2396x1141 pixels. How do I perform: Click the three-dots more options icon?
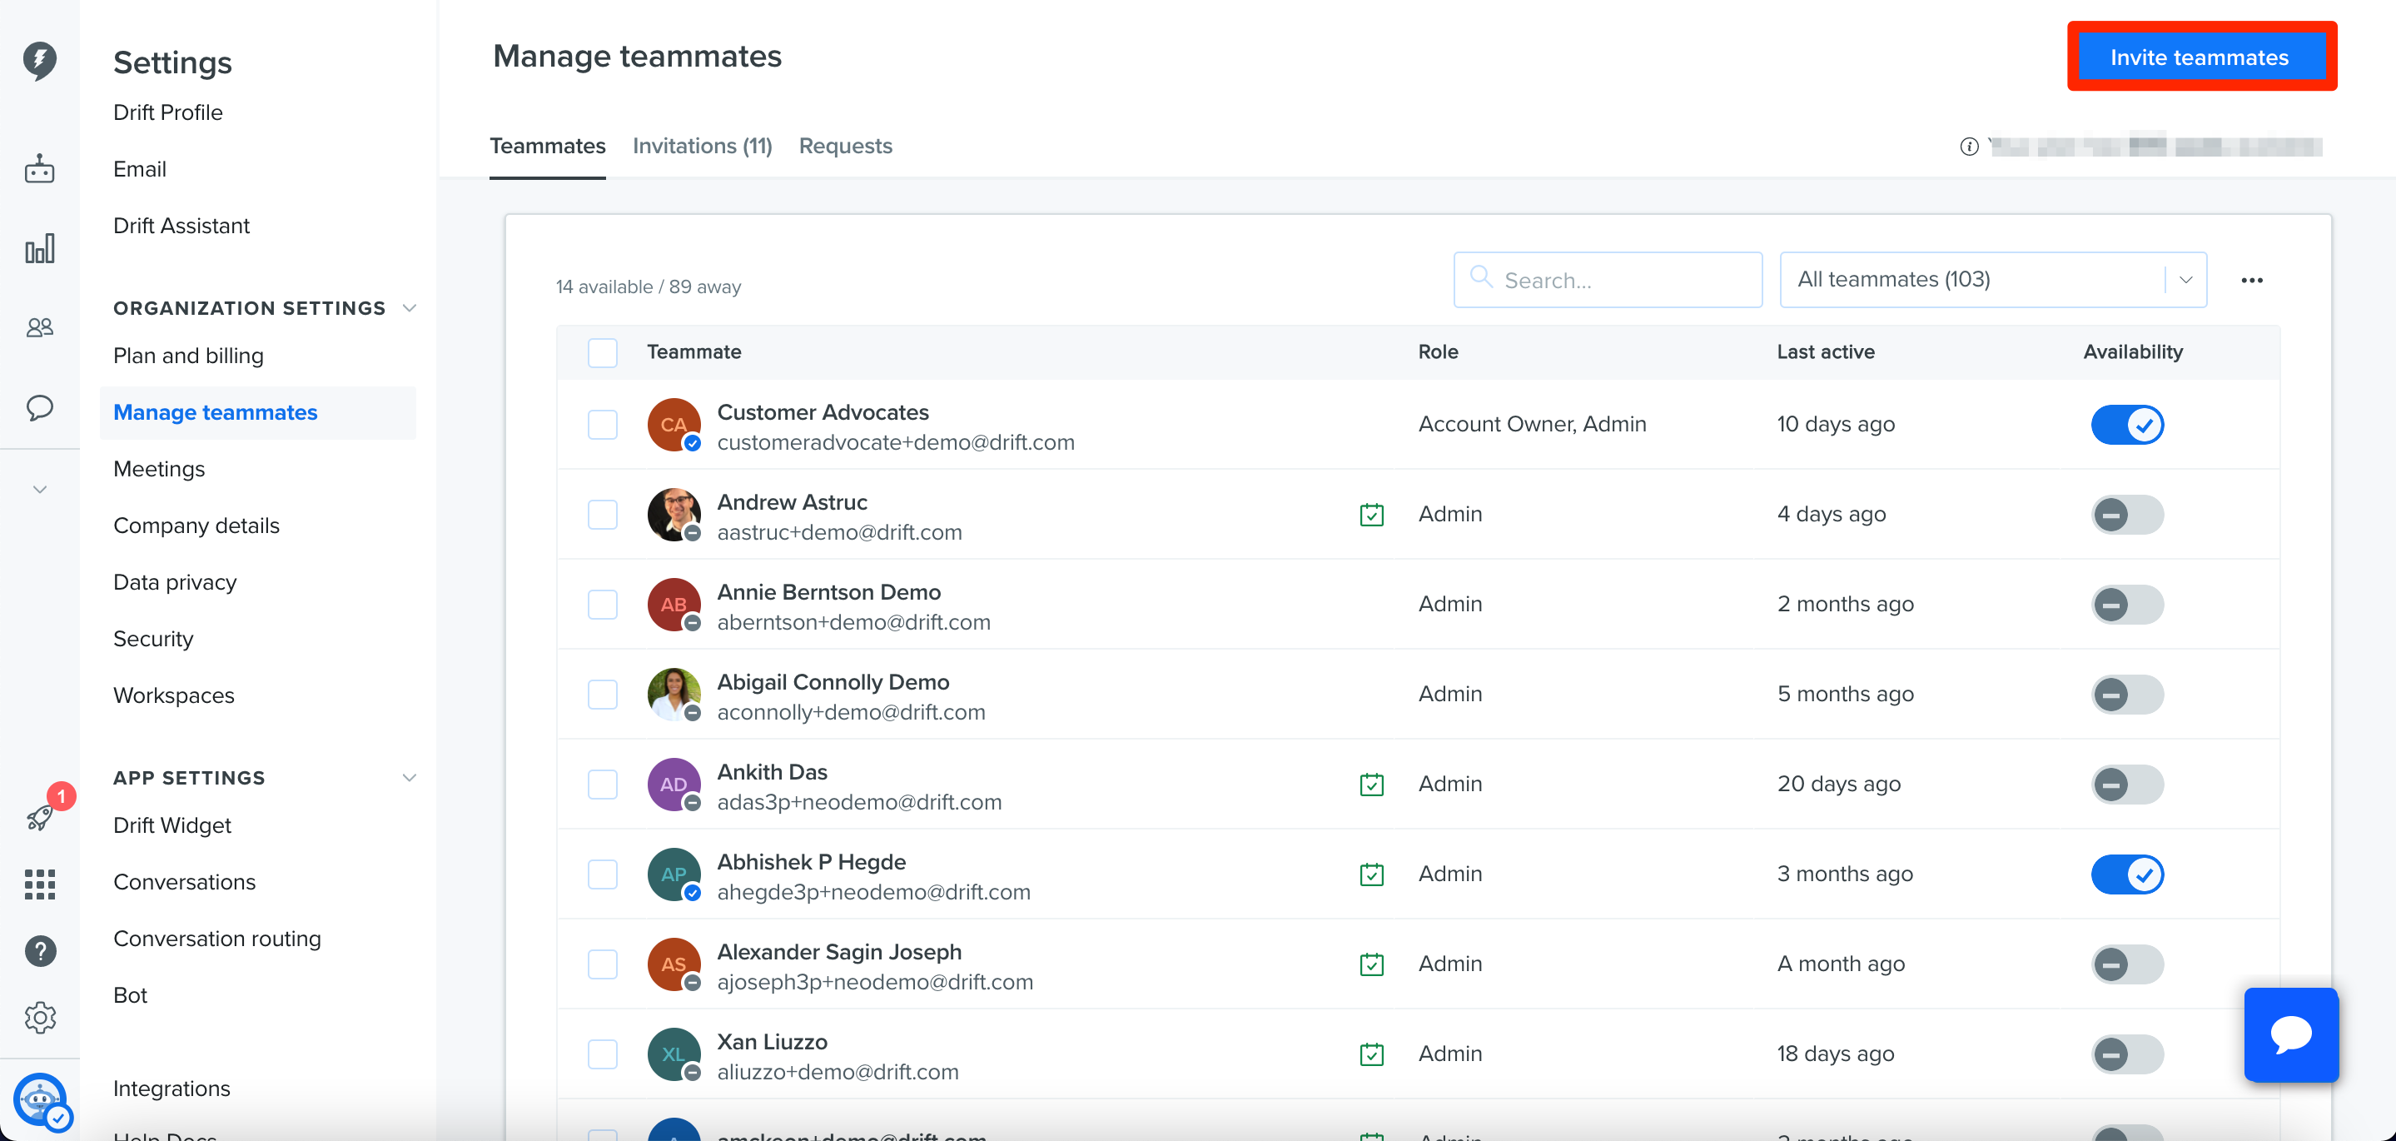(2251, 280)
